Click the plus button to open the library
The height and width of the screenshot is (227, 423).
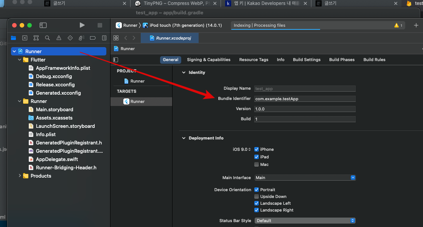tap(416, 25)
